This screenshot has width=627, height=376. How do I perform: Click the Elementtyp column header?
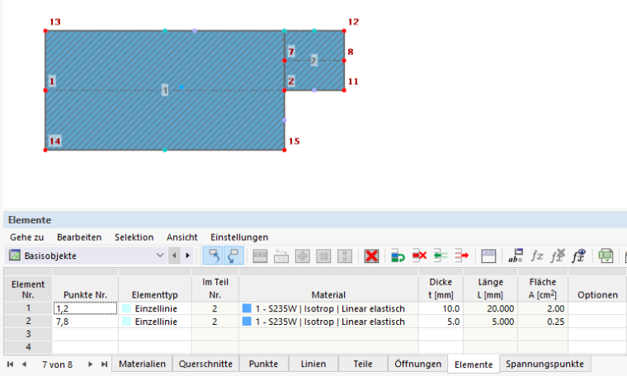click(155, 289)
